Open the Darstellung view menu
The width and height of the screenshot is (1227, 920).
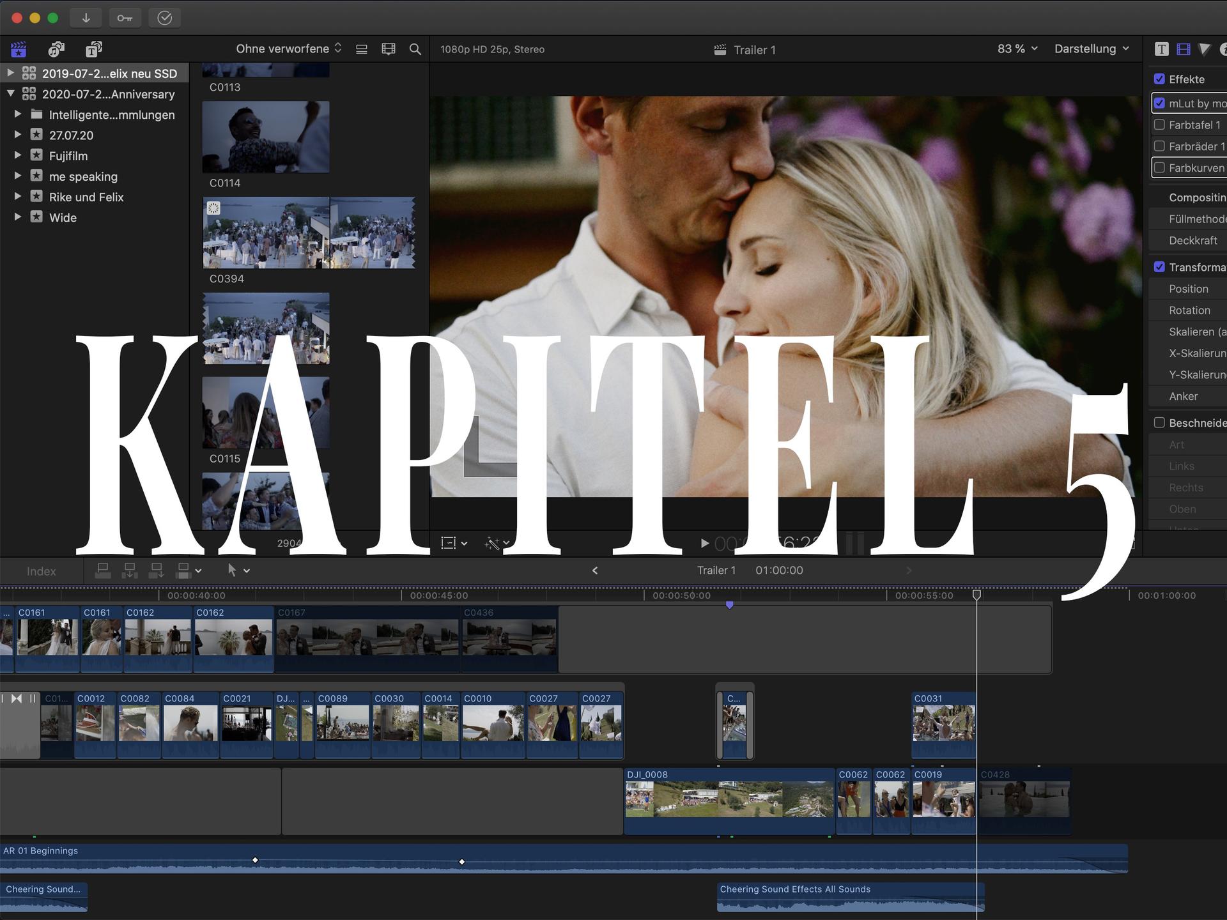(1091, 49)
